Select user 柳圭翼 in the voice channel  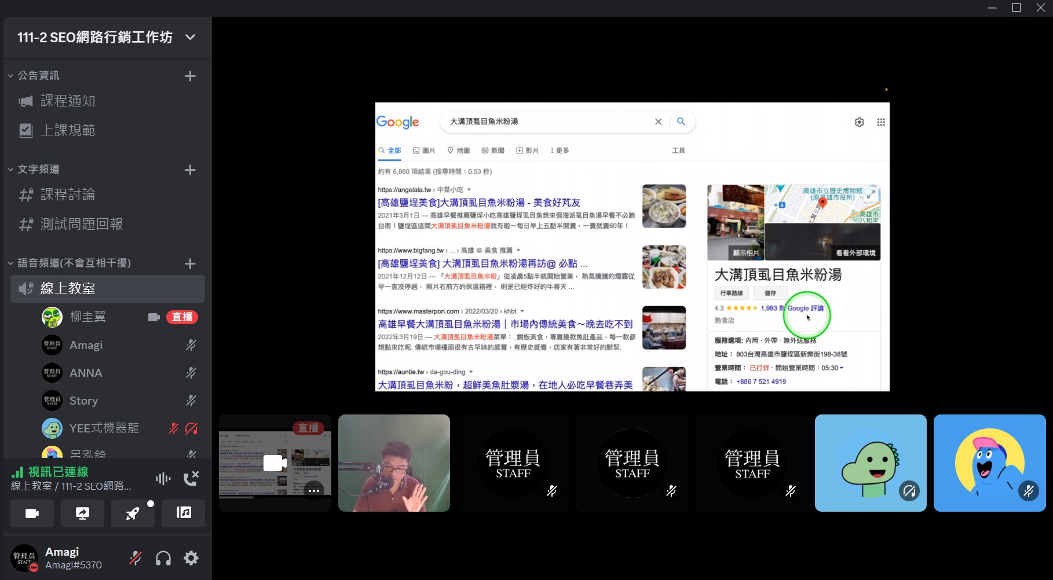click(x=88, y=317)
